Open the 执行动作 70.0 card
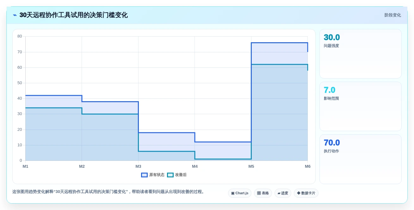Viewport: 414px width, 210px height. tap(361, 159)
